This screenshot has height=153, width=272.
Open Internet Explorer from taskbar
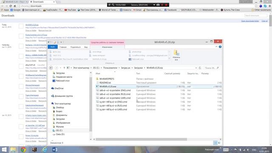tap(44, 150)
